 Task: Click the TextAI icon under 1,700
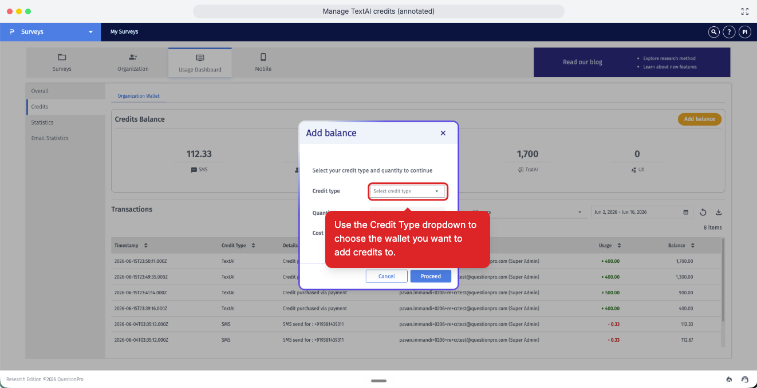521,170
